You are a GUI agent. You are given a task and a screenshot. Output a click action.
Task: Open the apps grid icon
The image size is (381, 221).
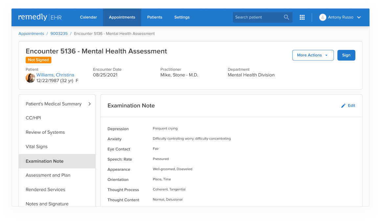[x=302, y=17]
